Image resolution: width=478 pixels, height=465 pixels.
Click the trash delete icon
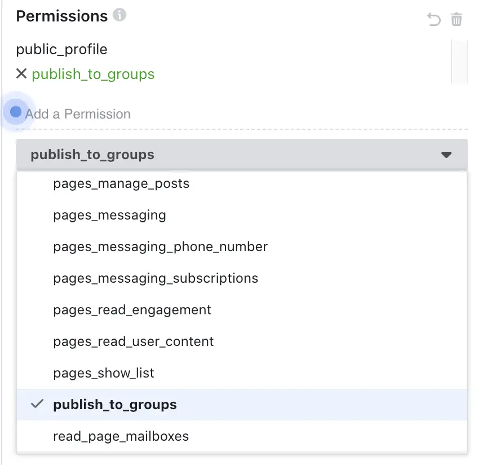pos(457,20)
